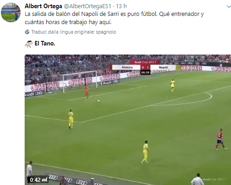231x185 pixels.
Task: Open Albert Ortega's round profile avatar
Action: point(10,12)
